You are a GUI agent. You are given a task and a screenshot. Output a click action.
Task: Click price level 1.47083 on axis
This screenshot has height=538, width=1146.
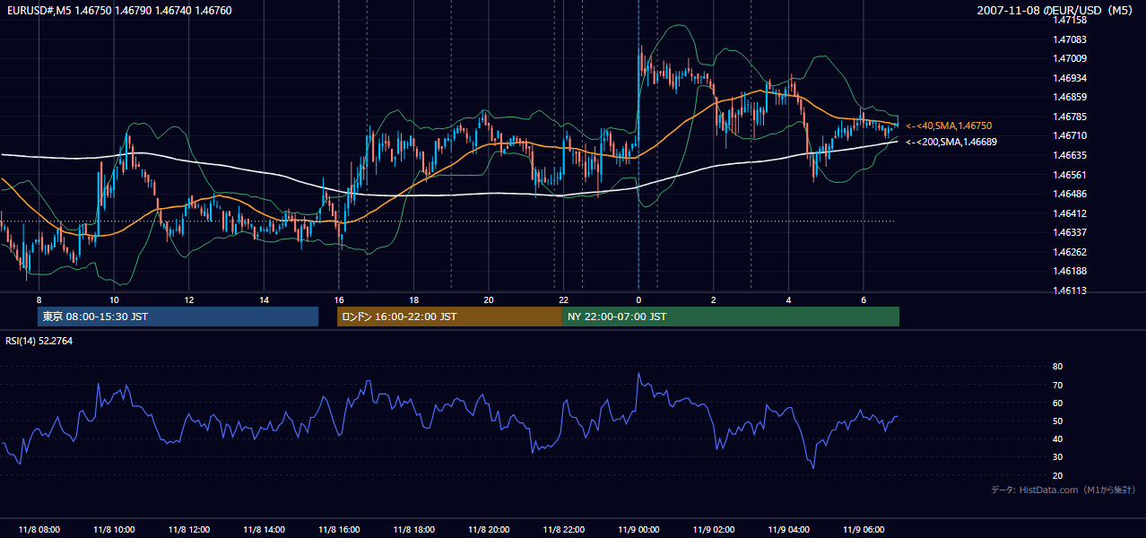coord(1070,39)
